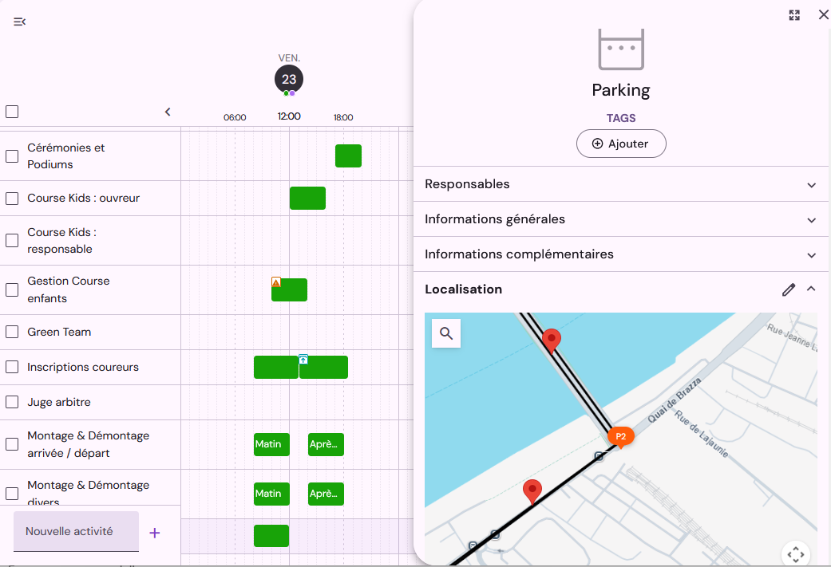Screen dimensions: 831x567
Task: Focus the Nouvelle activité input field
Action: [x=77, y=532]
